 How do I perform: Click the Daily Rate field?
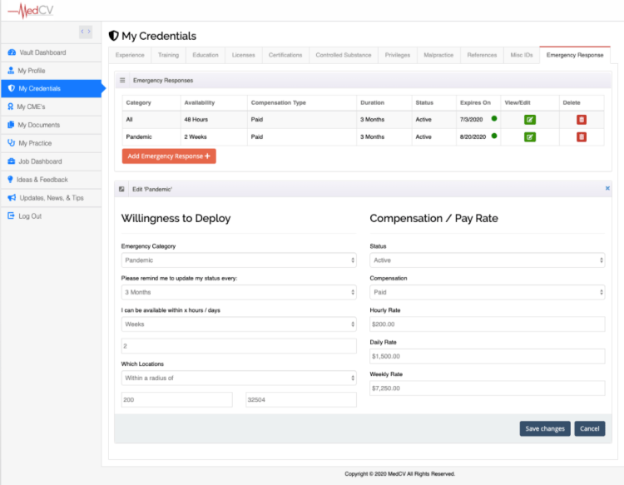tap(487, 357)
